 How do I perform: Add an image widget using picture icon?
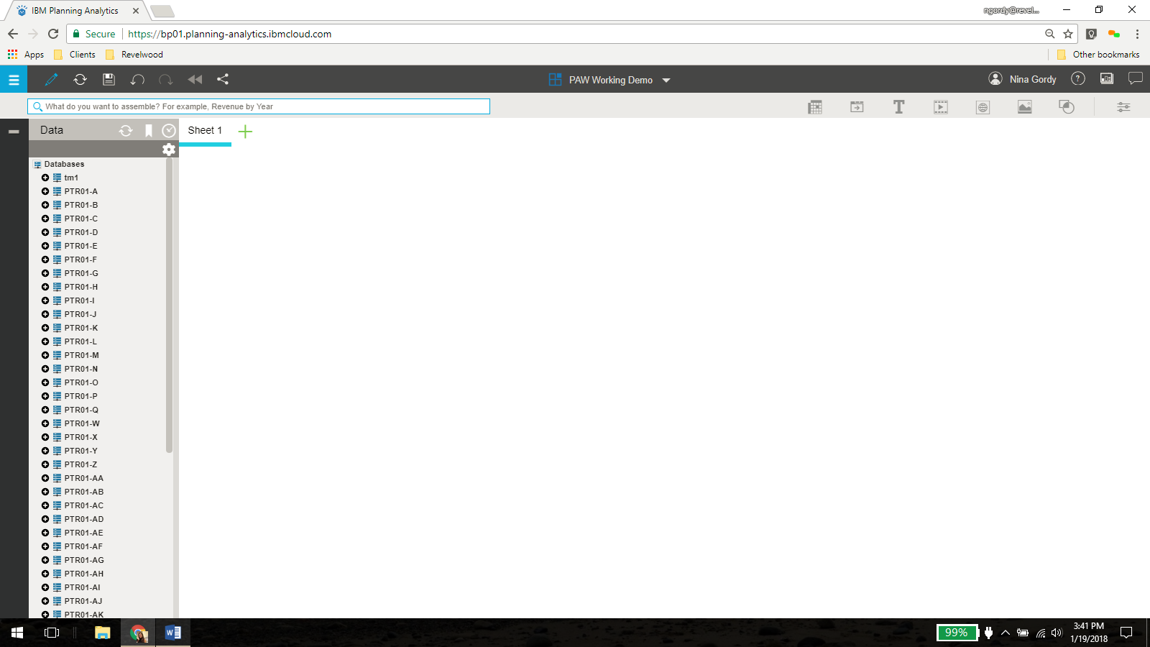point(1024,107)
